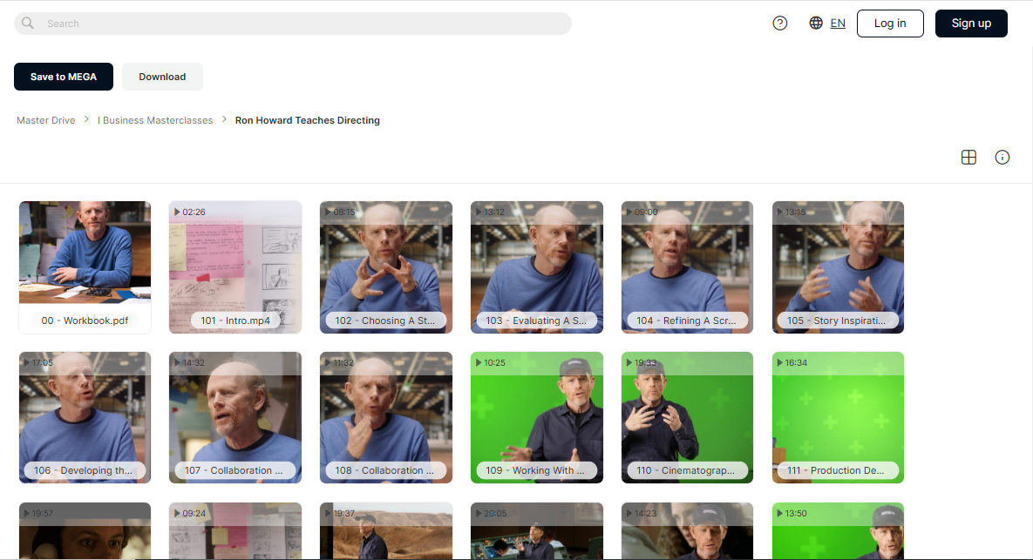Viewport: 1033px width, 560px height.
Task: Open 103 - Evaluating A S... video
Action: (537, 267)
